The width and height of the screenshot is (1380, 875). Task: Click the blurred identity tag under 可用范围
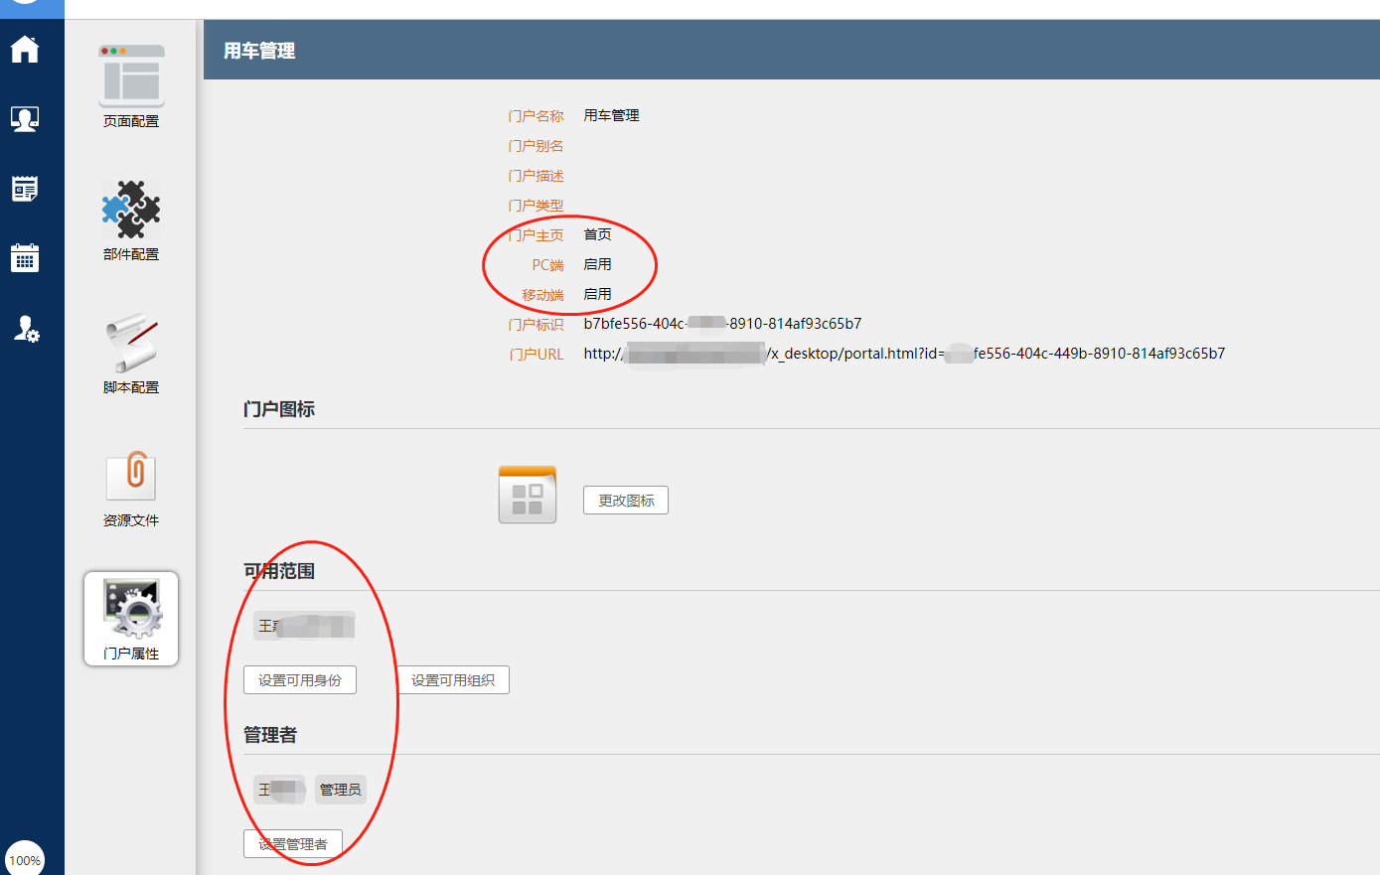(304, 626)
